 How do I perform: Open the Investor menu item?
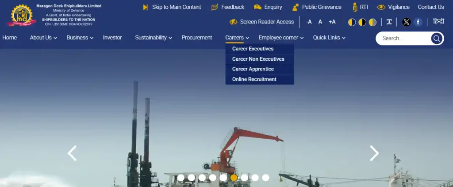[112, 38]
